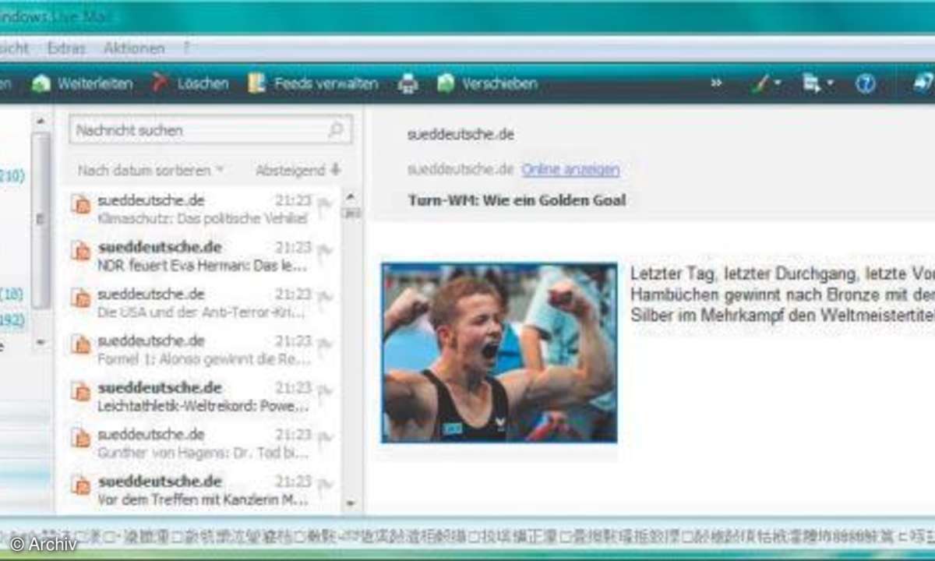
Task: Expand the toolbar overflow chevron
Action: (717, 83)
